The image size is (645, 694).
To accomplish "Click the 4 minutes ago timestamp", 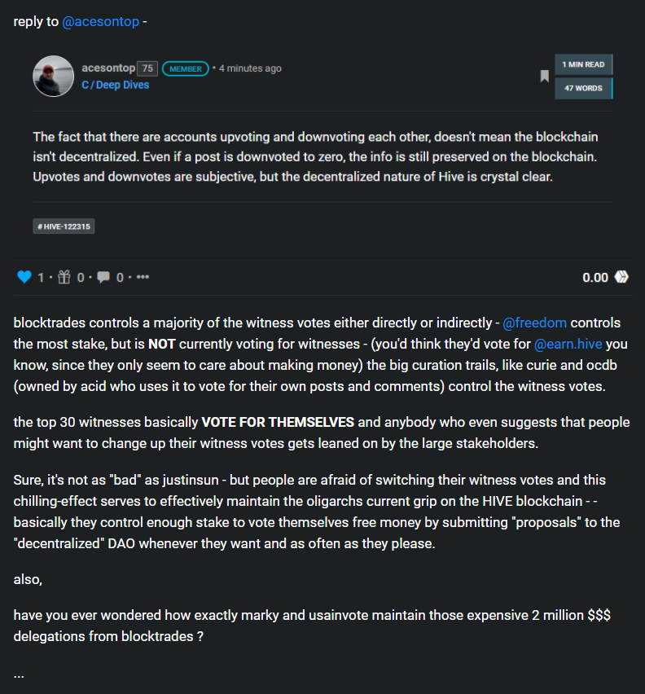I will [250, 68].
